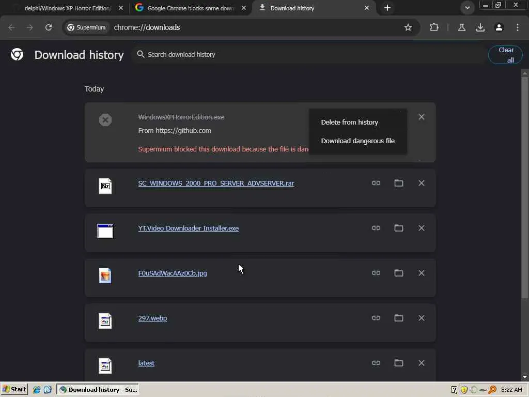Copy download link for YT.Video Downloader Installer
This screenshot has width=529, height=397.
point(376,228)
